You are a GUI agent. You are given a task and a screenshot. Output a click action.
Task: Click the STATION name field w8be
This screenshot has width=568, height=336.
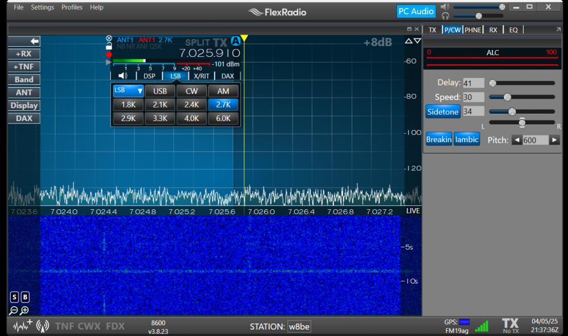[x=299, y=326]
